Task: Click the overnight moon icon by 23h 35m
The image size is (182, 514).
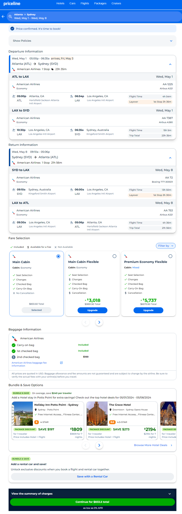Action: pos(53,69)
